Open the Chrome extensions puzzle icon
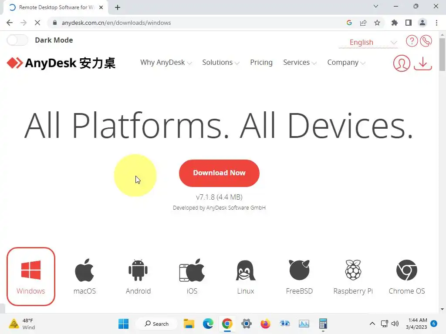The image size is (446, 334). pyautogui.click(x=395, y=23)
